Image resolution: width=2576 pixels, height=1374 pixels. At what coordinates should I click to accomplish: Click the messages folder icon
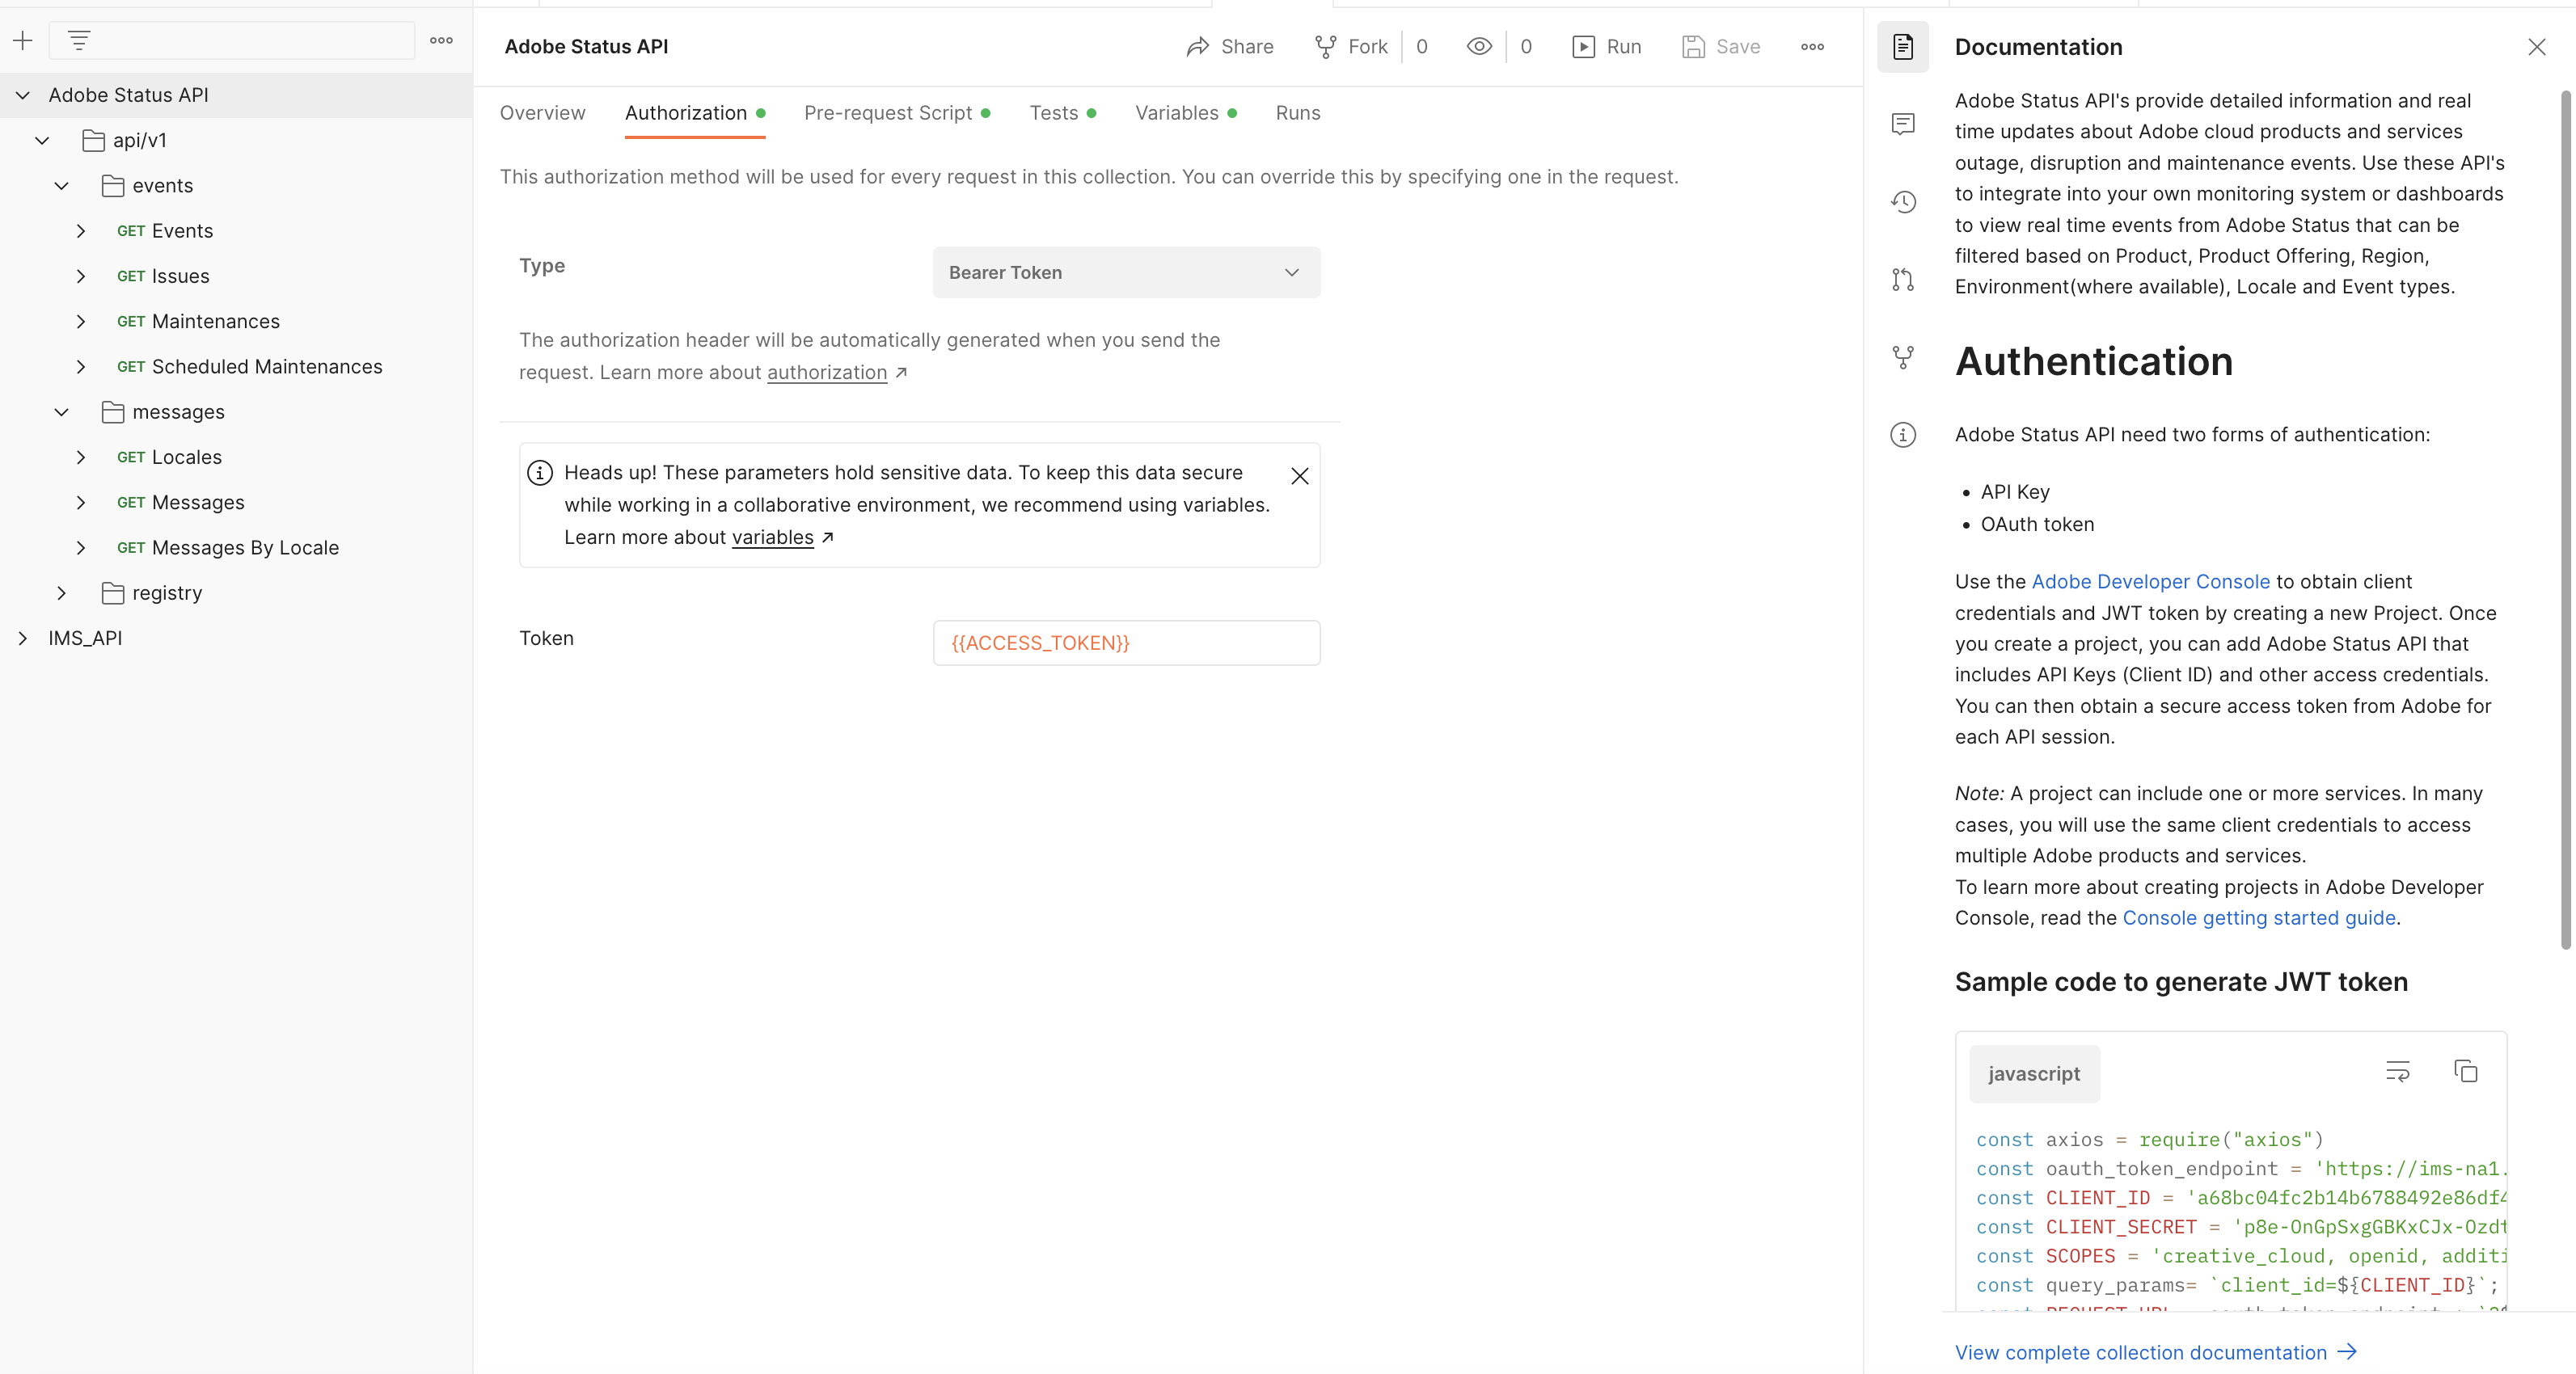click(x=113, y=411)
